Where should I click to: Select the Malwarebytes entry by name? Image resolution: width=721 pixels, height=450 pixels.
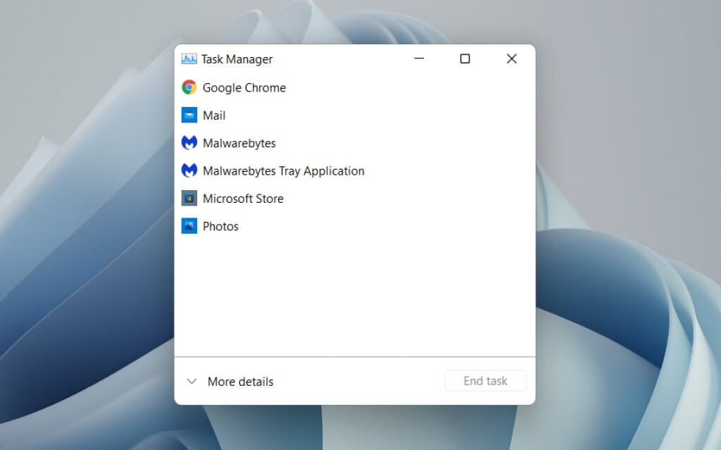click(239, 143)
